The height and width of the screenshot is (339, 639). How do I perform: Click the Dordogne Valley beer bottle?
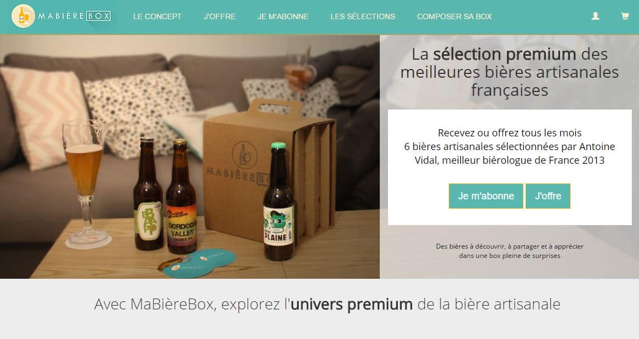coord(181,196)
